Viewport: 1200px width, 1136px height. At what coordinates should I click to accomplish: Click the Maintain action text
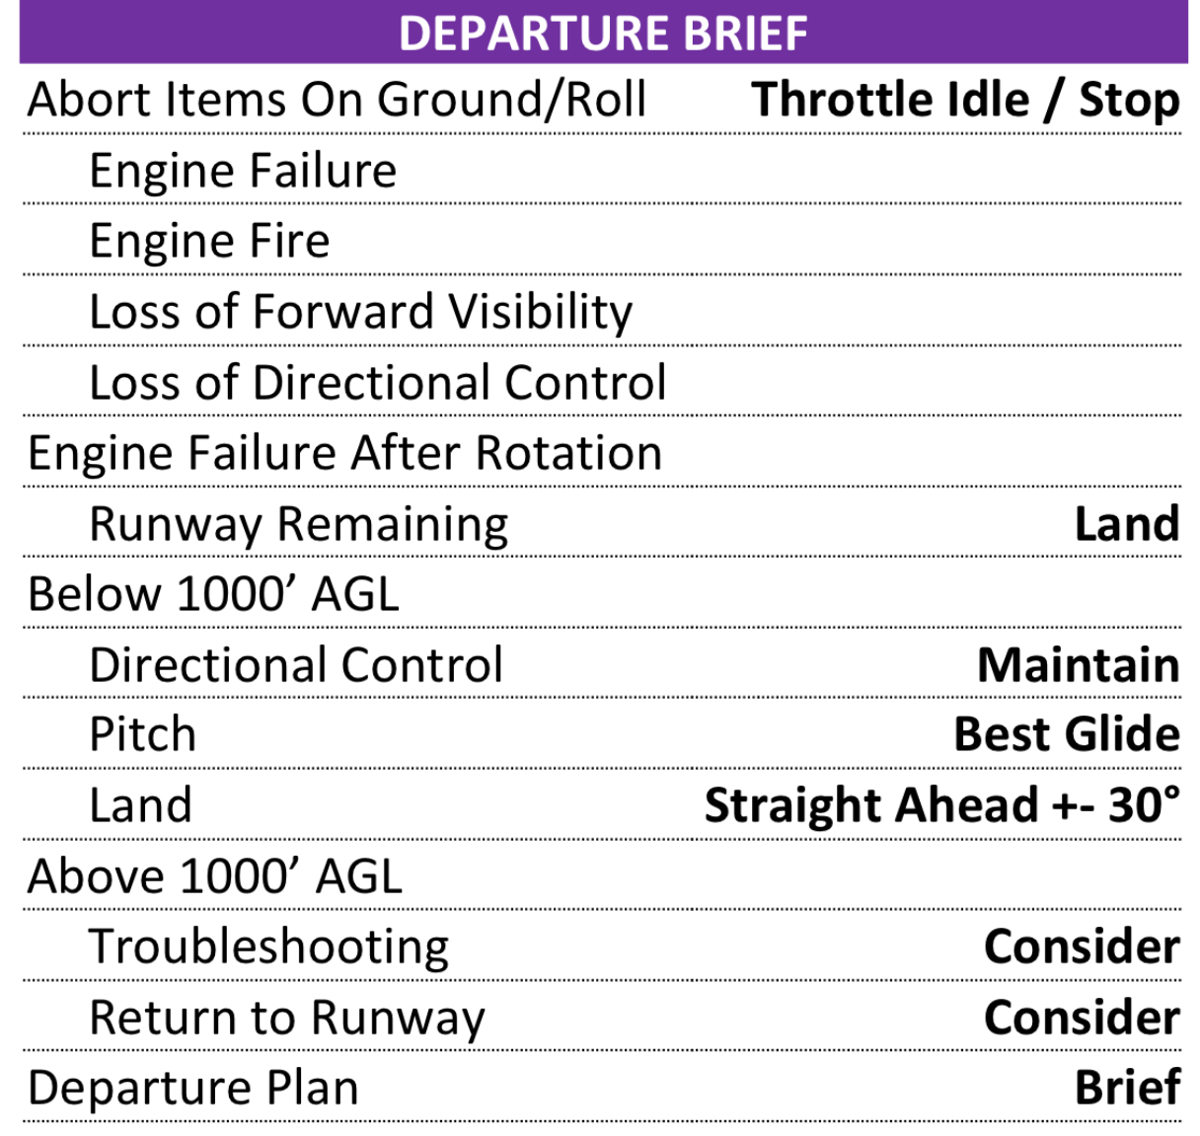pos(1078,665)
